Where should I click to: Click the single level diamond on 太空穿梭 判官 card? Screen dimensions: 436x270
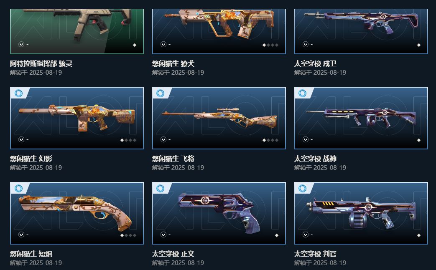coord(419,235)
